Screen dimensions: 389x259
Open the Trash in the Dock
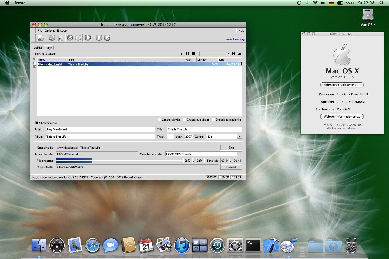pos(351,246)
